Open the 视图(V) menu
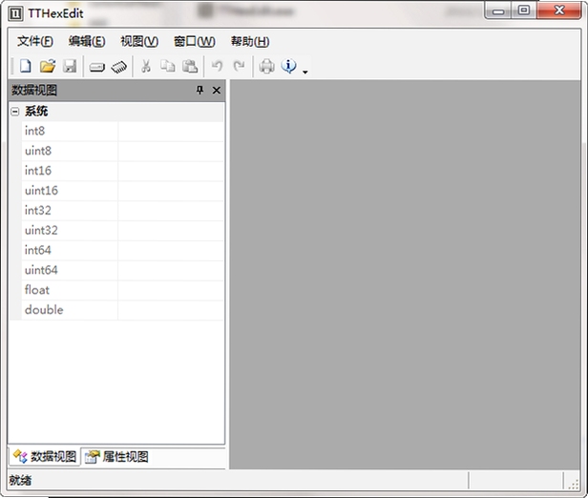Viewport: 588px width, 498px height. 139,41
